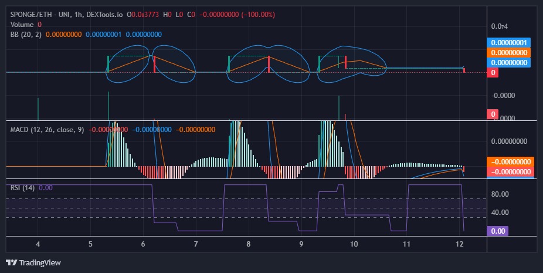This screenshot has width=543, height=273.
Task: Click blue 0.00000001 price axis tag
Action: click(x=509, y=43)
